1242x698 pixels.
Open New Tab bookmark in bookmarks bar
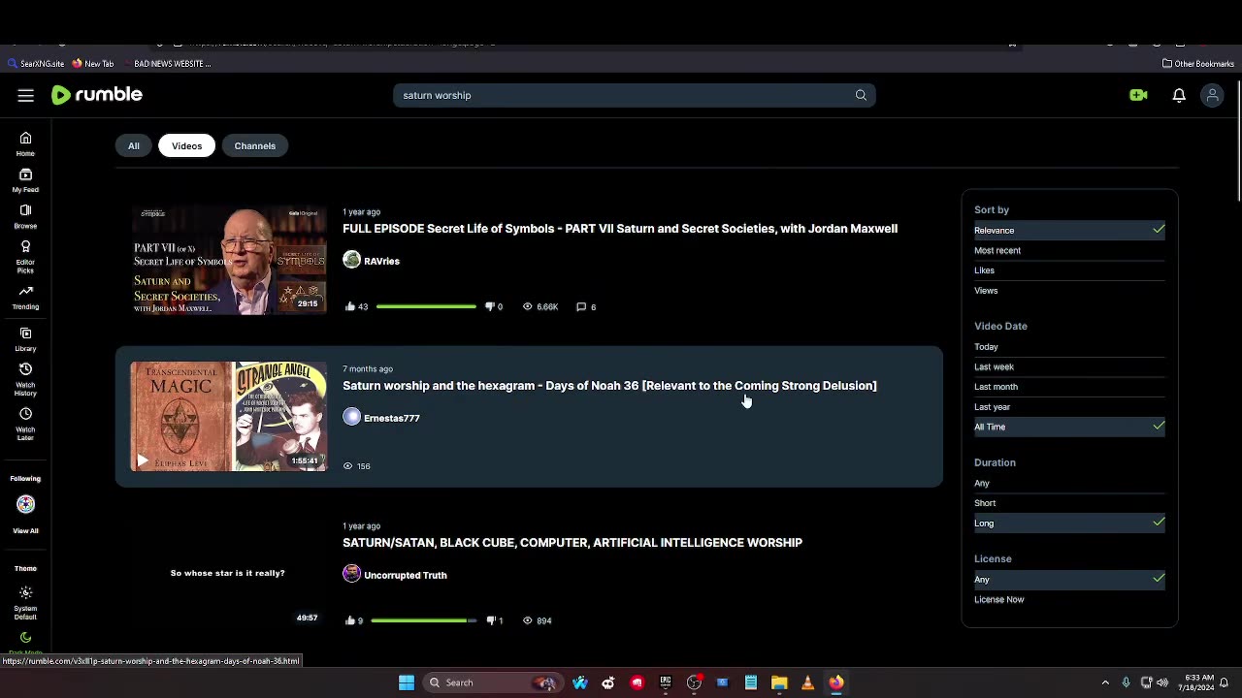click(x=92, y=63)
